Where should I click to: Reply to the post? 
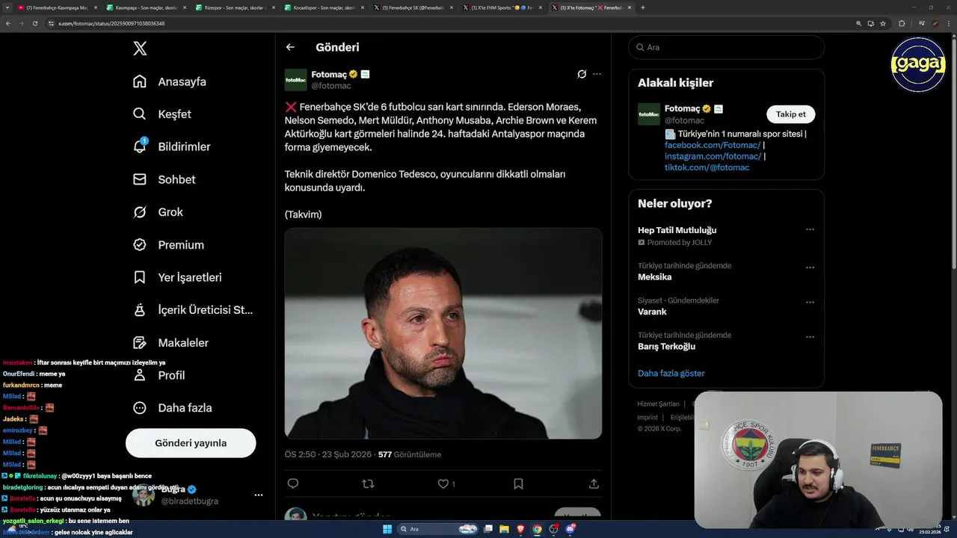293,483
